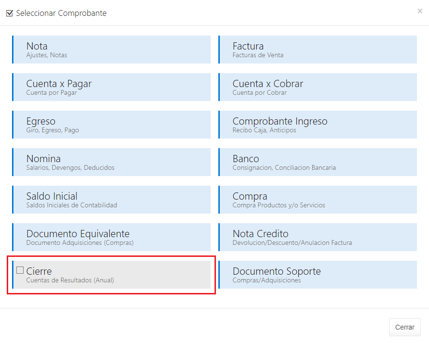
Task: Select the Nota voucher type
Action: 111,50
